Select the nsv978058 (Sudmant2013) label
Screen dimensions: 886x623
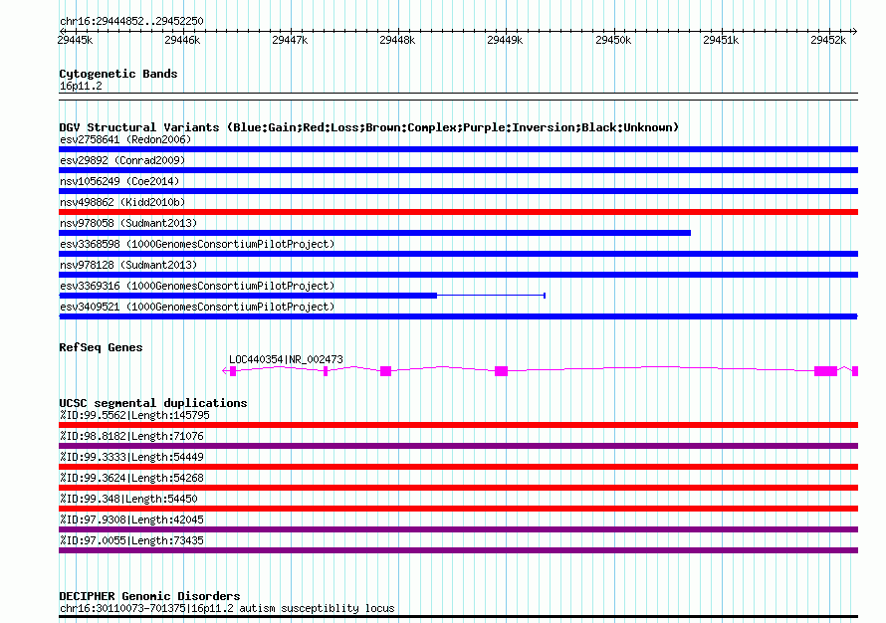128,223
